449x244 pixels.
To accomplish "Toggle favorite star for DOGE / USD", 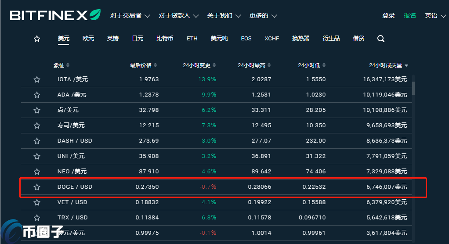I will pos(37,187).
